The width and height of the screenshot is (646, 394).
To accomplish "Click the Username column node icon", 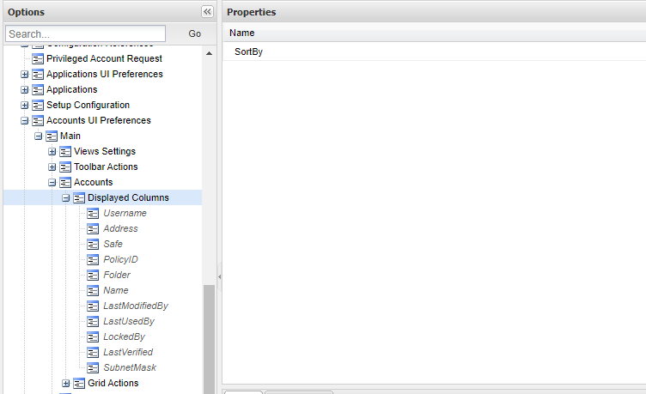I will pyautogui.click(x=93, y=213).
